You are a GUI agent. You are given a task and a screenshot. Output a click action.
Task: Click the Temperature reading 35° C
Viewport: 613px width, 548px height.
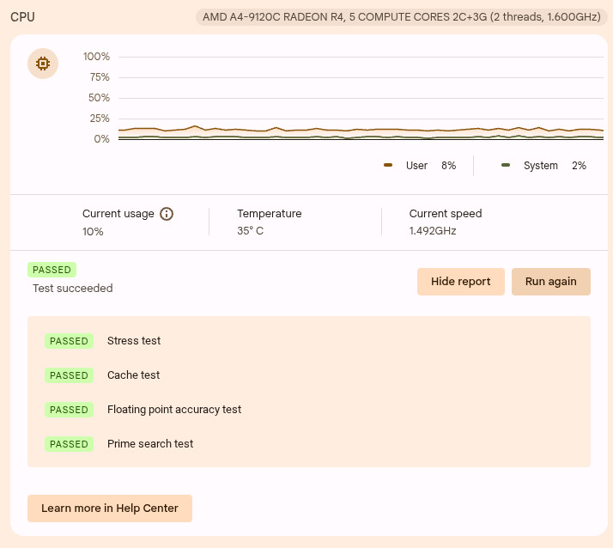pyautogui.click(x=250, y=231)
